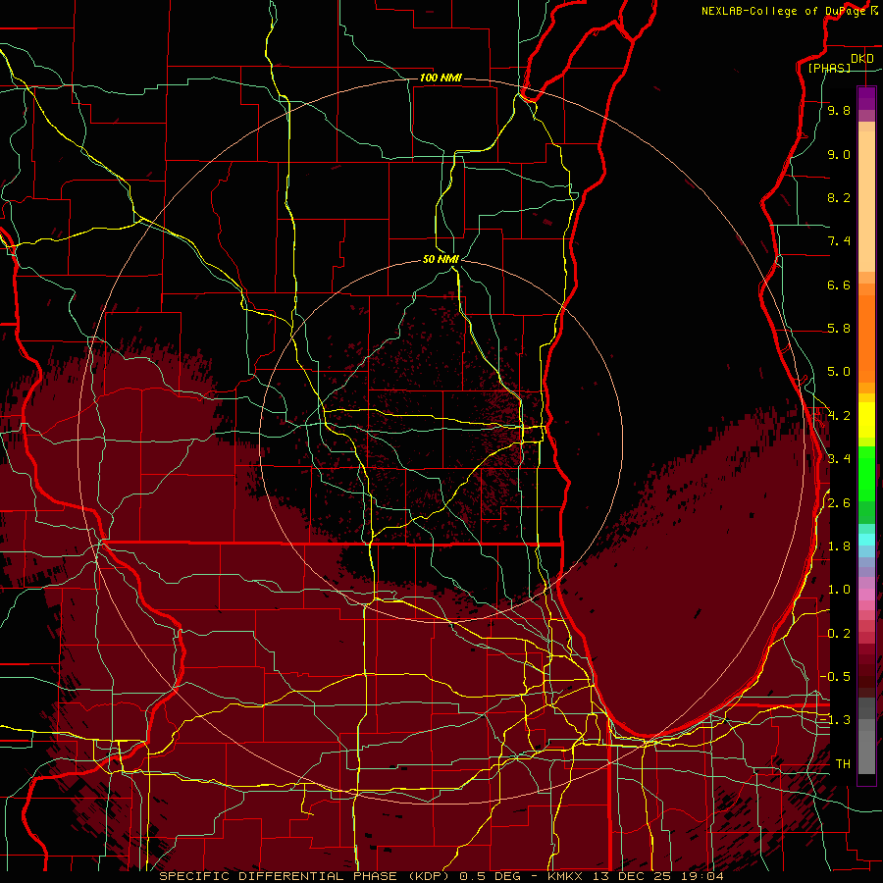Click the yellow segment of the color scale
The image size is (883, 883).
(x=866, y=420)
